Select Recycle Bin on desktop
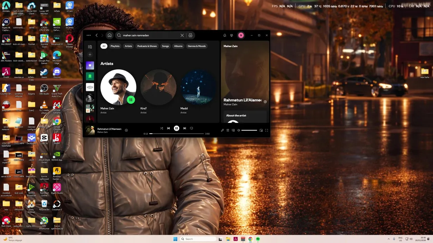The image size is (433, 243). (x=44, y=205)
